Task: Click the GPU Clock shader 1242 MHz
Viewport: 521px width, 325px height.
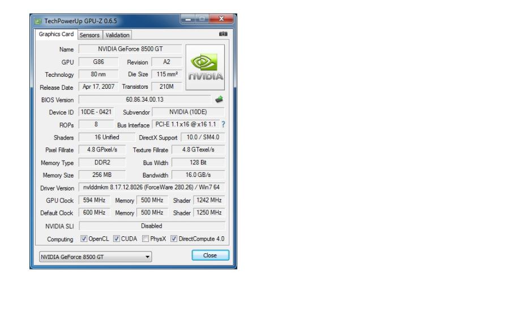Action: 209,200
